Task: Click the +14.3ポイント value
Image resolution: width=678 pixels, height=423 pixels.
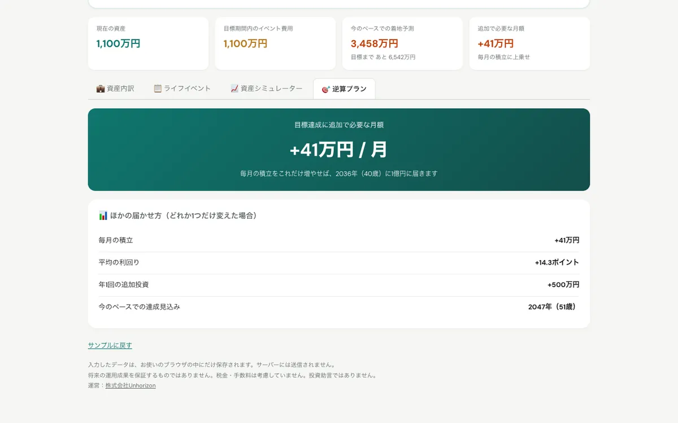Action: tap(557, 262)
